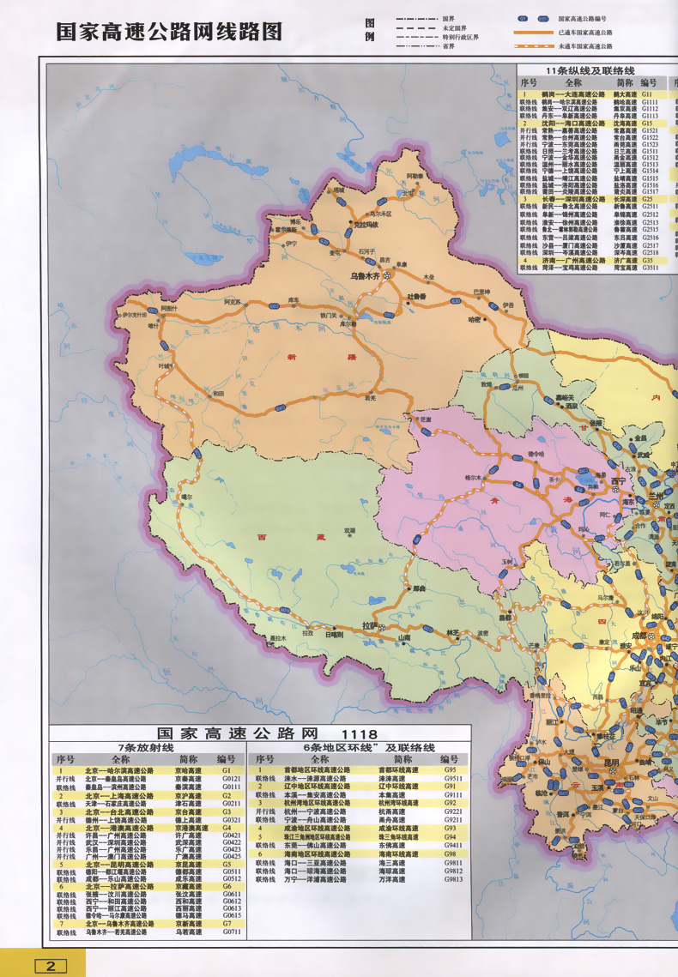Click the 京哈高速 G1 table row

pyautogui.click(x=146, y=771)
